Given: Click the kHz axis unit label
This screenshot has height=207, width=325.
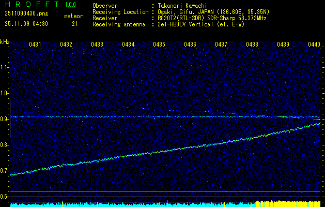Looking at the screenshot, I should (x=5, y=41).
